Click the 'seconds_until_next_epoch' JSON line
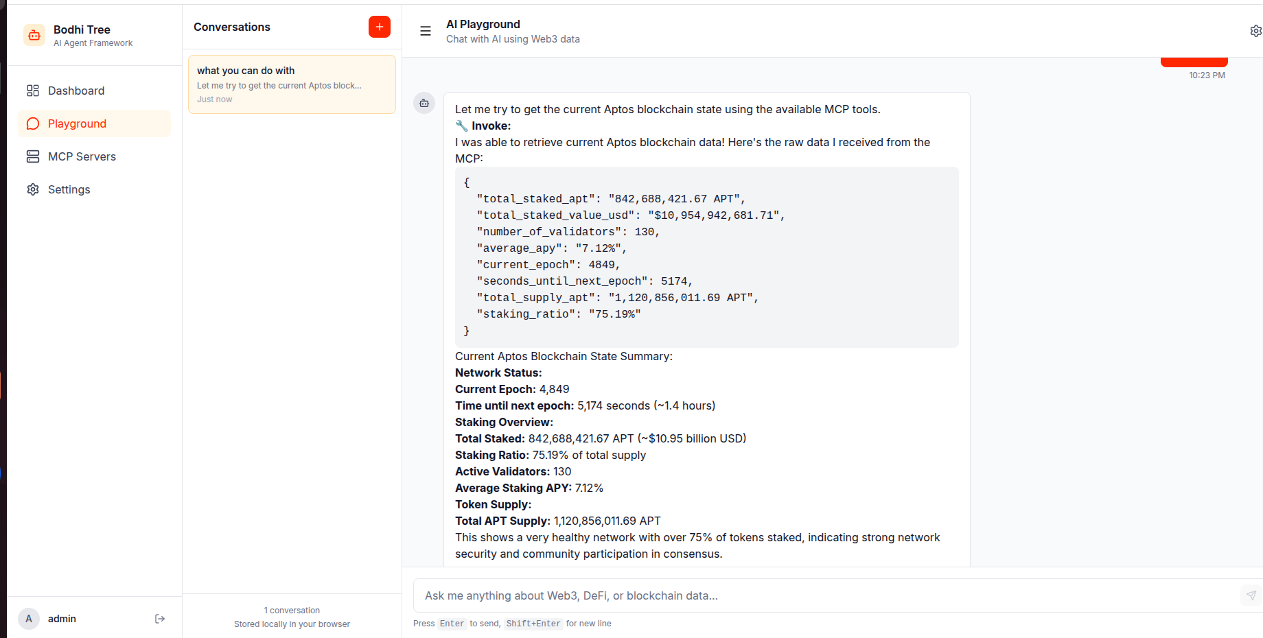Screen dimensions: 1263x638 coord(585,281)
